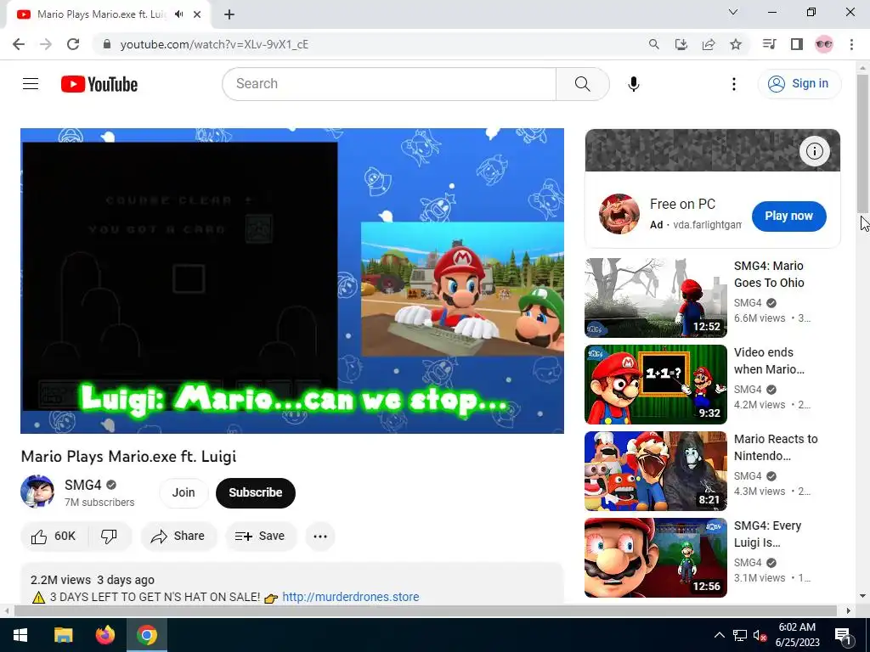Image resolution: width=870 pixels, height=652 pixels.
Task: Share this page via address bar icon
Action: pyautogui.click(x=709, y=44)
